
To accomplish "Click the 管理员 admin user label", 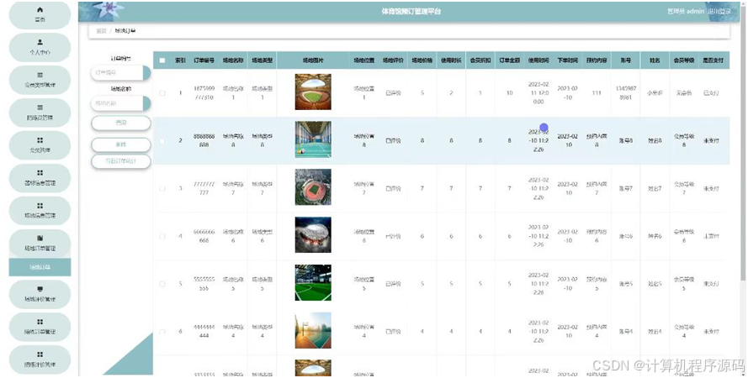I will coord(686,12).
